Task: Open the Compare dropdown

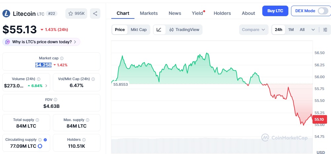Action: click(x=253, y=30)
